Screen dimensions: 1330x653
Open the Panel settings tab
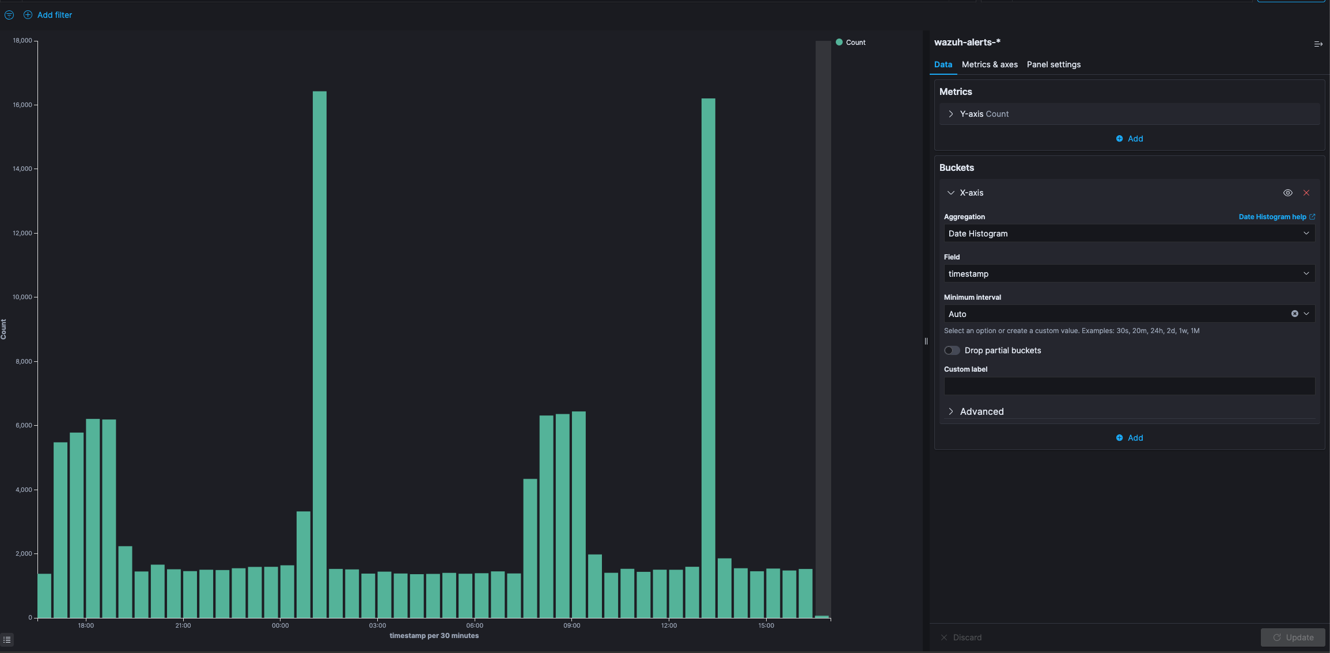tap(1054, 64)
